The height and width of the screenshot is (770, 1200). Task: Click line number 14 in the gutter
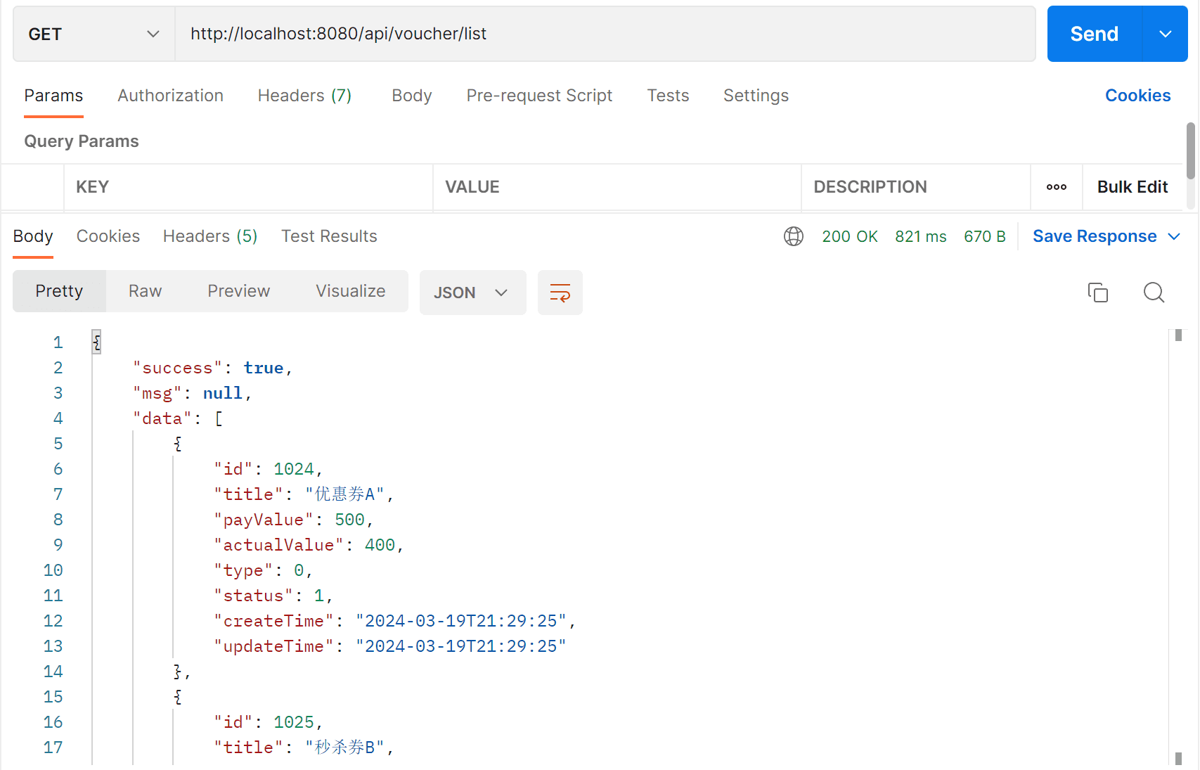point(53,672)
